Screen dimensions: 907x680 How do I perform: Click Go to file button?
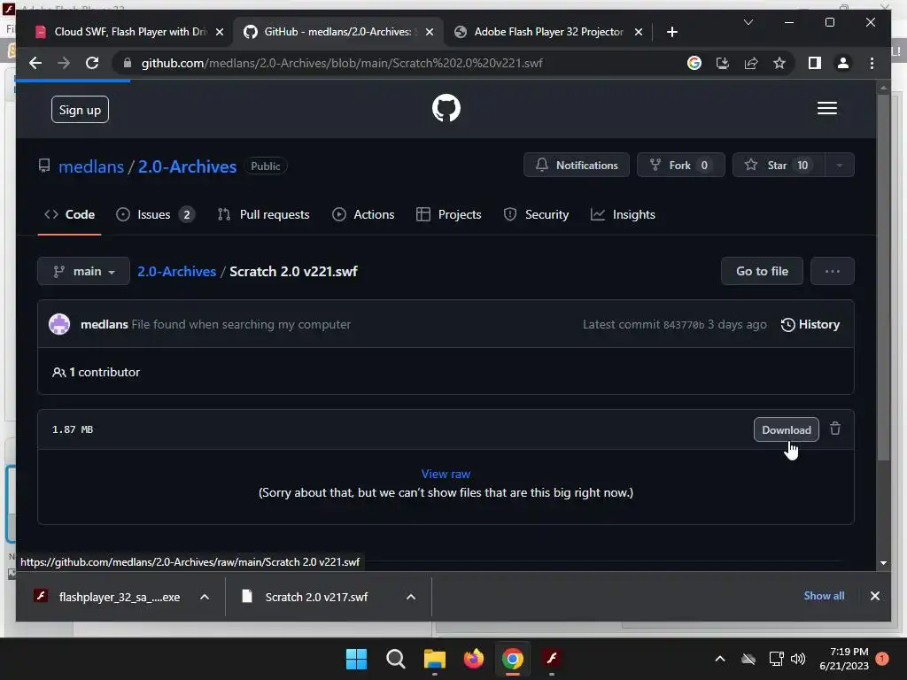pos(762,271)
